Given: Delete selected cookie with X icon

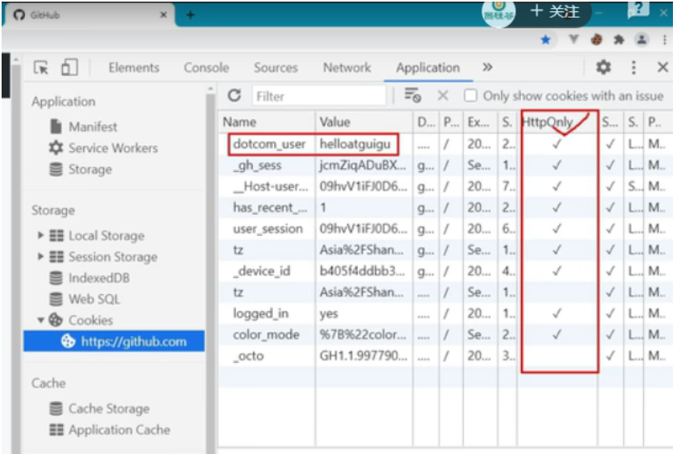Looking at the screenshot, I should pos(443,95).
